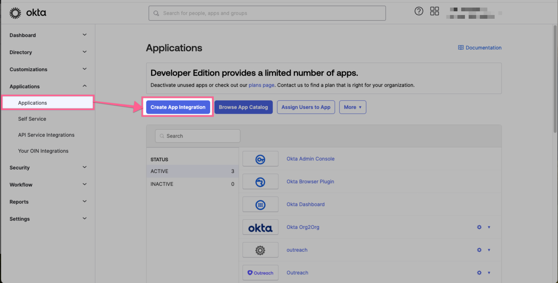Click Create App Integration button
Screen dimensions: 558x283
coord(178,107)
